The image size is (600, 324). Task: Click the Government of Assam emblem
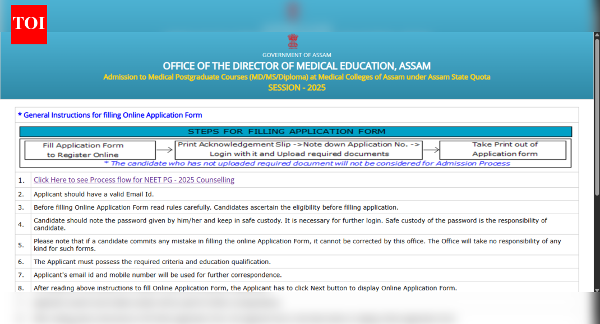(x=293, y=41)
